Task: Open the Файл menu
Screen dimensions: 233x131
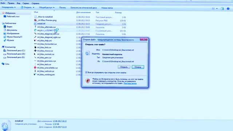Action: [x=3, y=3]
